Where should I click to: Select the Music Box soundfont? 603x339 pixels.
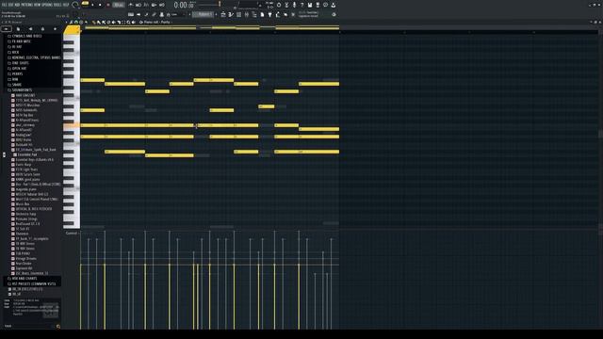[x=22, y=204]
